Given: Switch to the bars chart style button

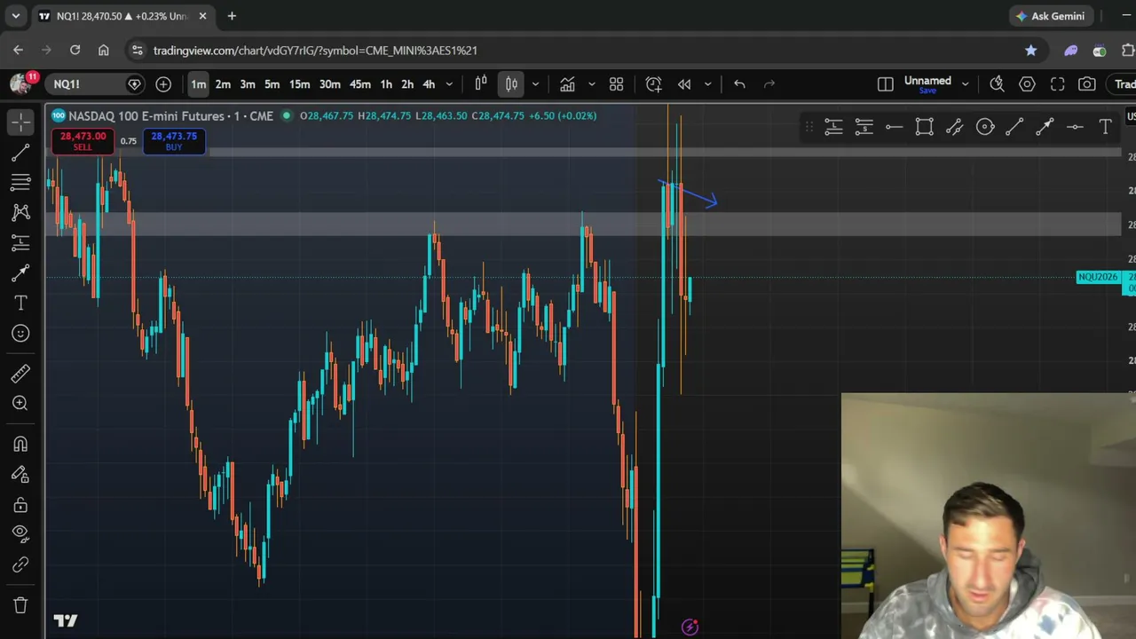Looking at the screenshot, I should 481,84.
